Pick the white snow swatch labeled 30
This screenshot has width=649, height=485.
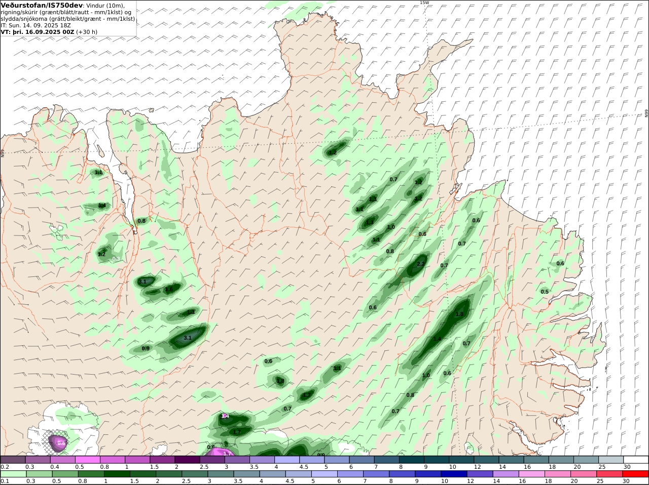tap(636, 459)
